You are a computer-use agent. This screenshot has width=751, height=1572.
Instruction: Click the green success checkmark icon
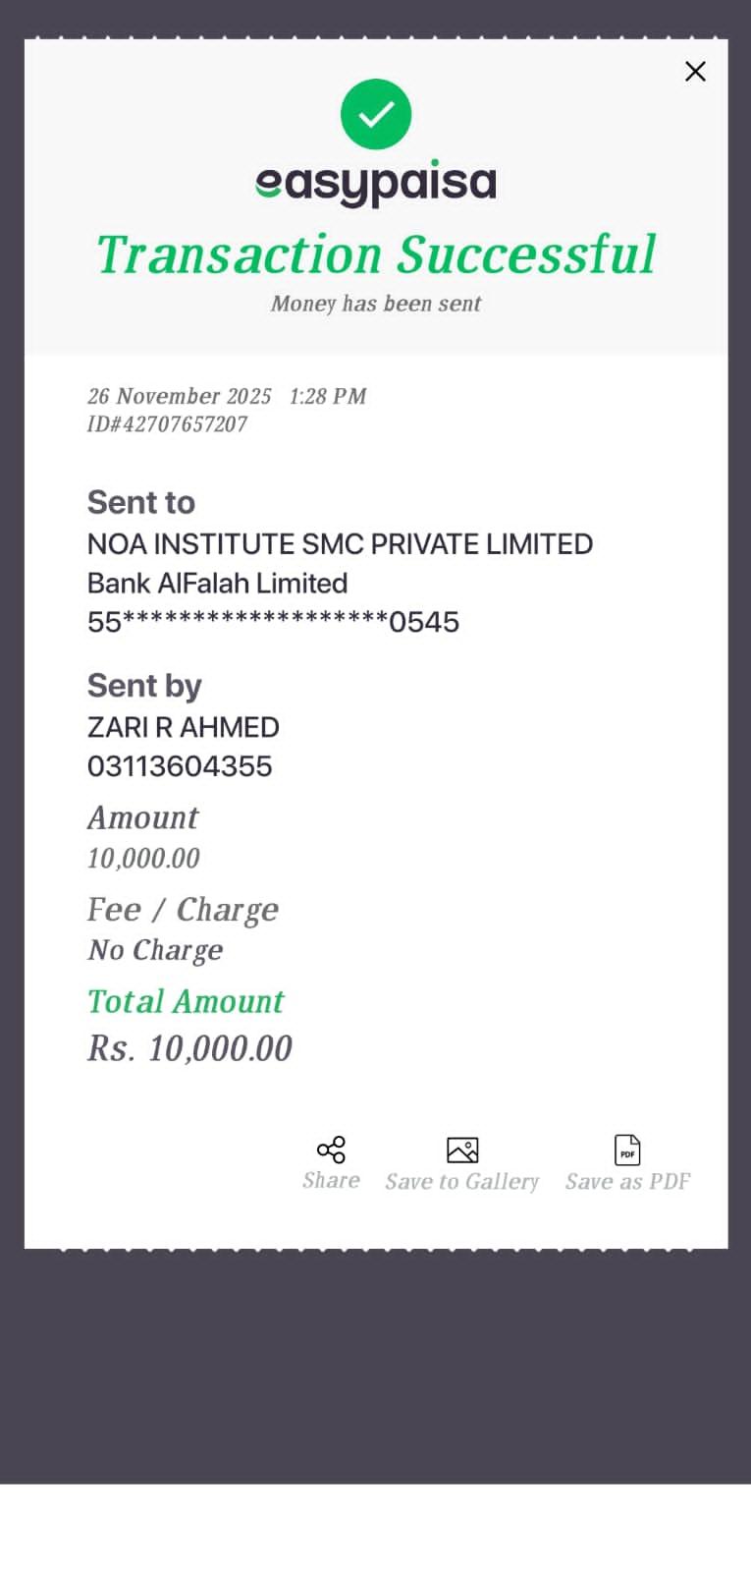click(376, 115)
